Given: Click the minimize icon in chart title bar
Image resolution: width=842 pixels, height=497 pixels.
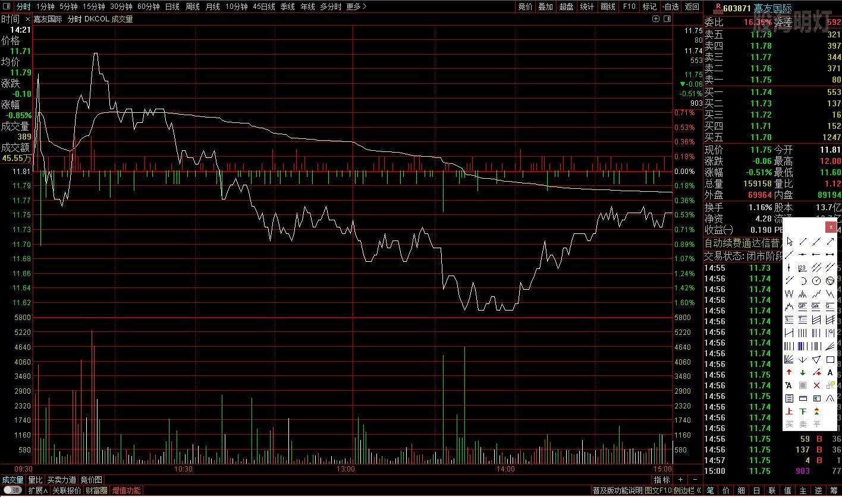Looking at the screenshot, I should [667, 18].
